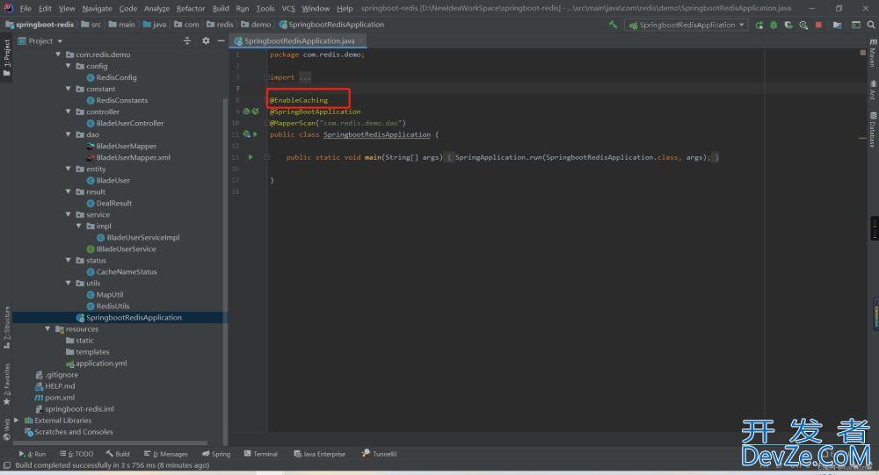This screenshot has width=879, height=475.
Task: Open the 0: Messages tool window
Action: [166, 454]
